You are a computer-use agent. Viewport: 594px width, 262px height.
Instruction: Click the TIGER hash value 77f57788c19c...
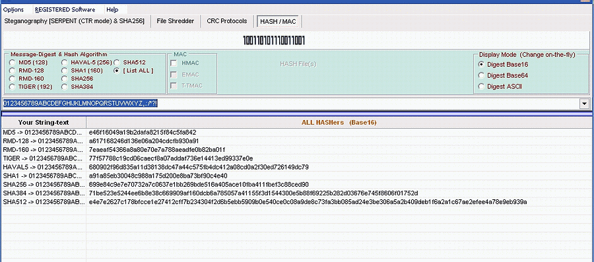click(171, 158)
